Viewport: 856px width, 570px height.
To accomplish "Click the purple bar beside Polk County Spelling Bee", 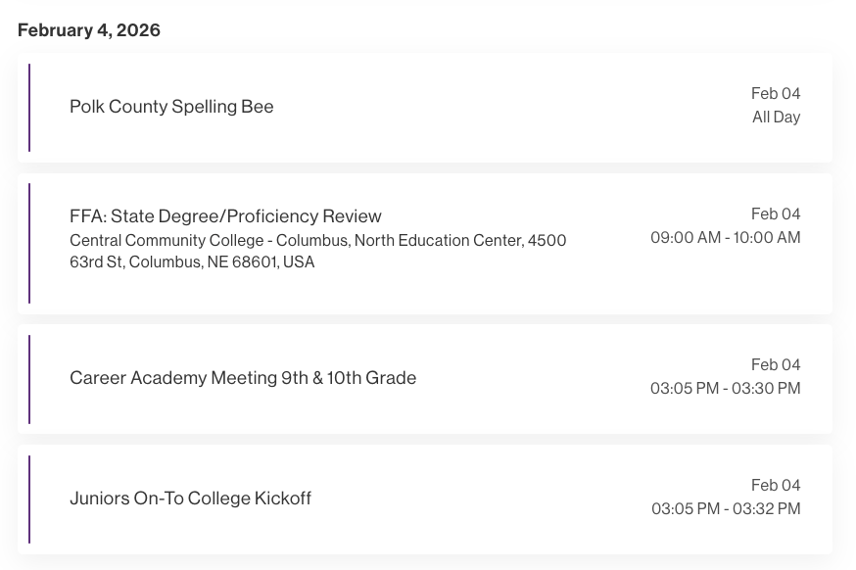I will coord(29,108).
